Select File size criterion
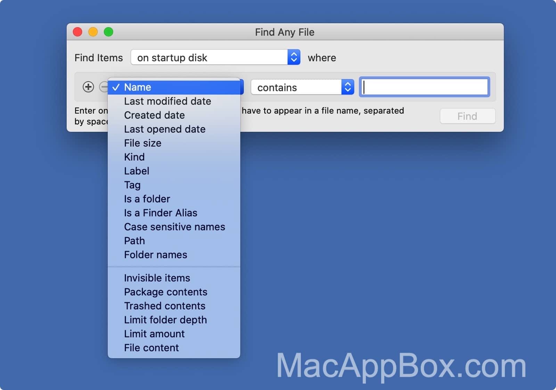Viewport: 556px width, 390px height. [x=174, y=143]
